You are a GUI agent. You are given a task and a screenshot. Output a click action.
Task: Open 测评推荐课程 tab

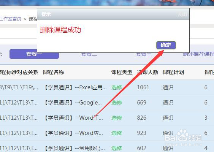click(x=198, y=54)
